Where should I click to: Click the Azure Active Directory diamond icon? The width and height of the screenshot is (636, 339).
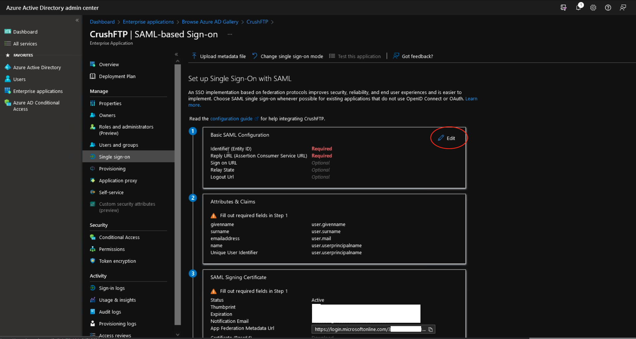(8, 67)
